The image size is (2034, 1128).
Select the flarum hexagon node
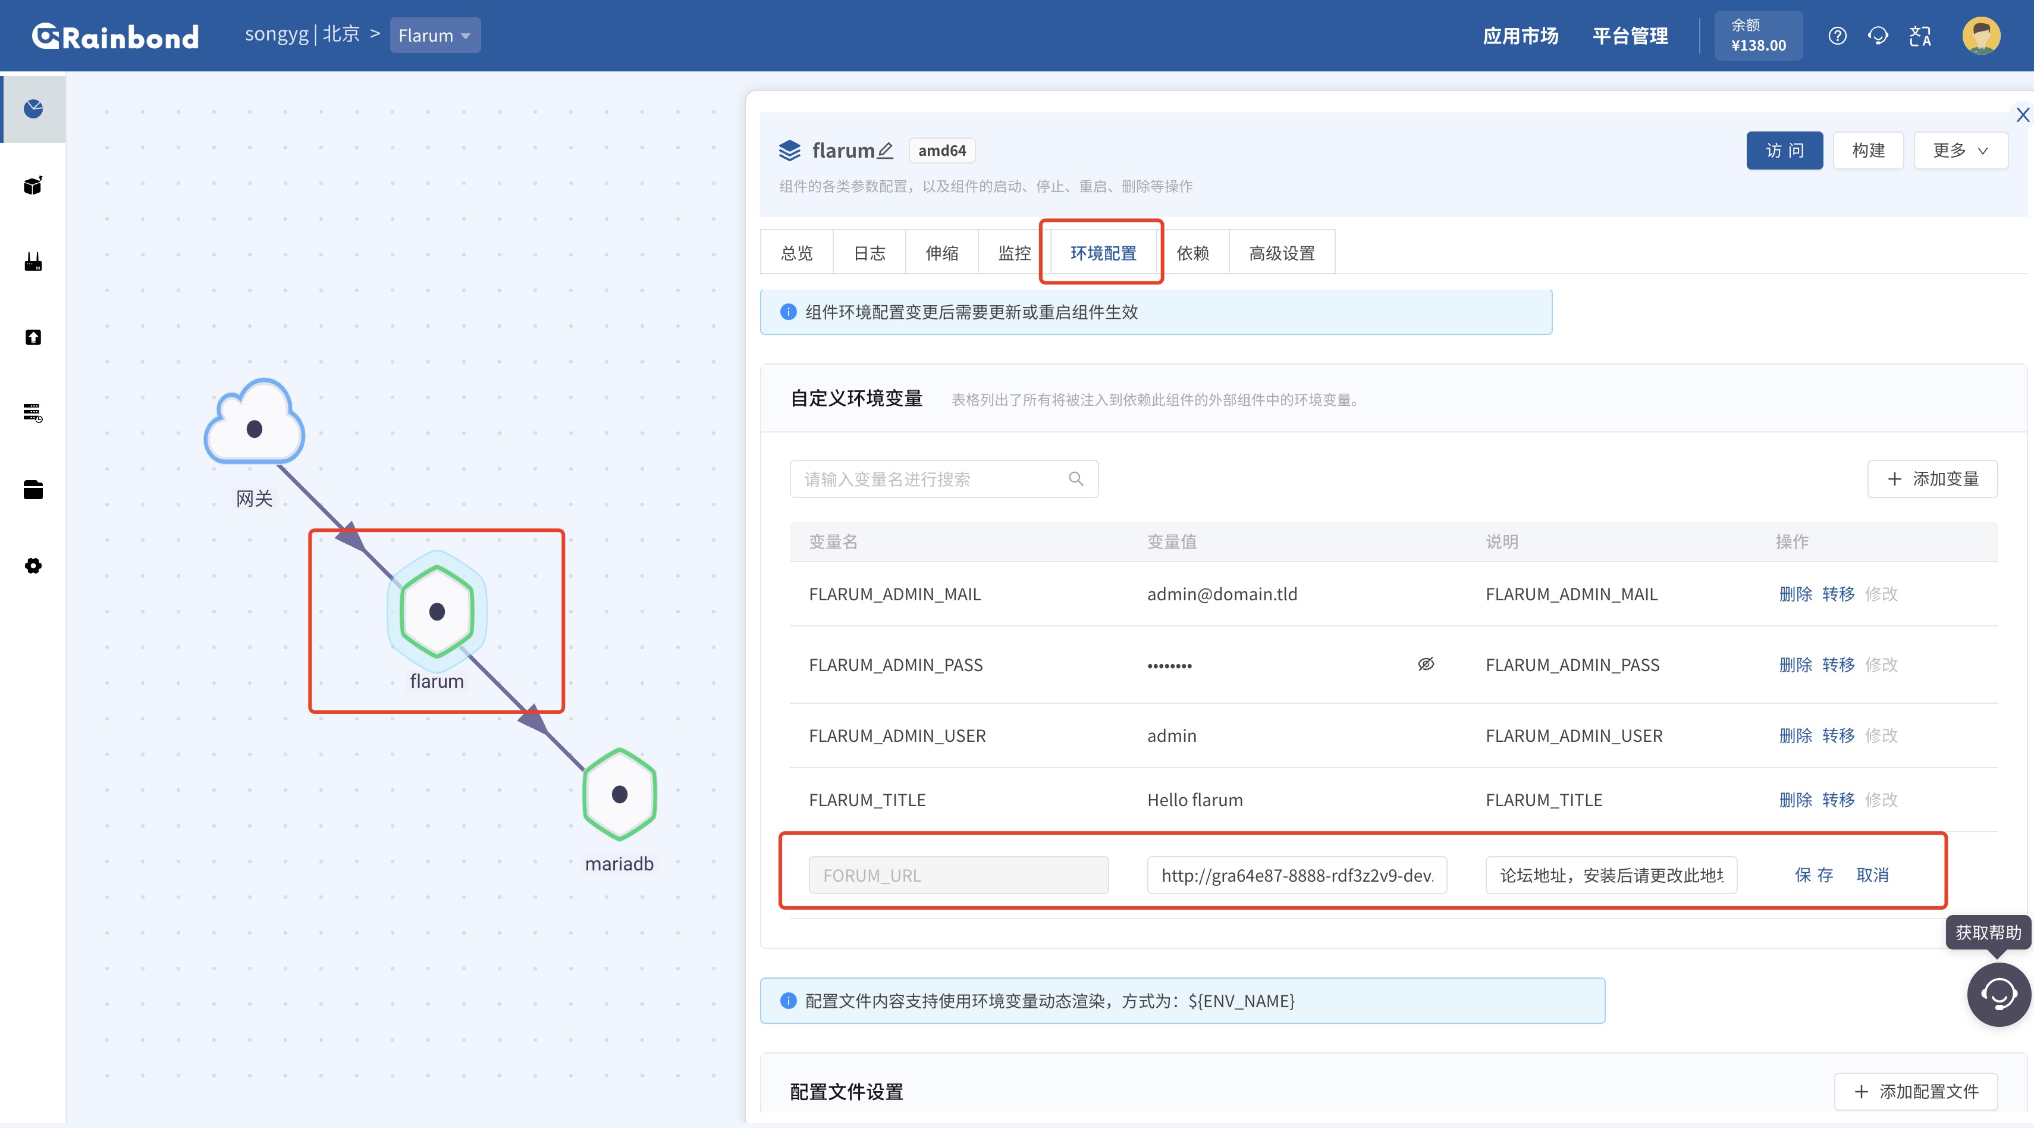pos(437,612)
